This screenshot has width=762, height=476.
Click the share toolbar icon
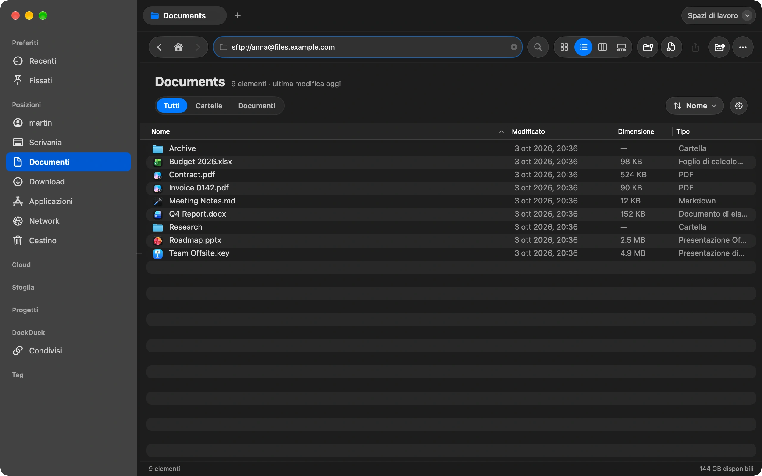pos(695,47)
